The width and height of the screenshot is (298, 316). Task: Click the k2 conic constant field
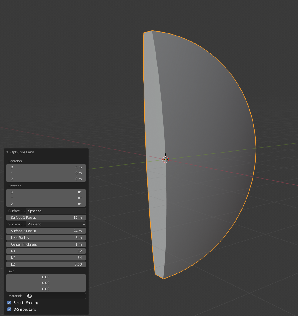(x=46, y=264)
